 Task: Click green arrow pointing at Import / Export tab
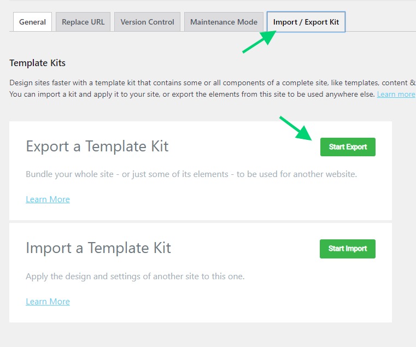tap(260, 42)
